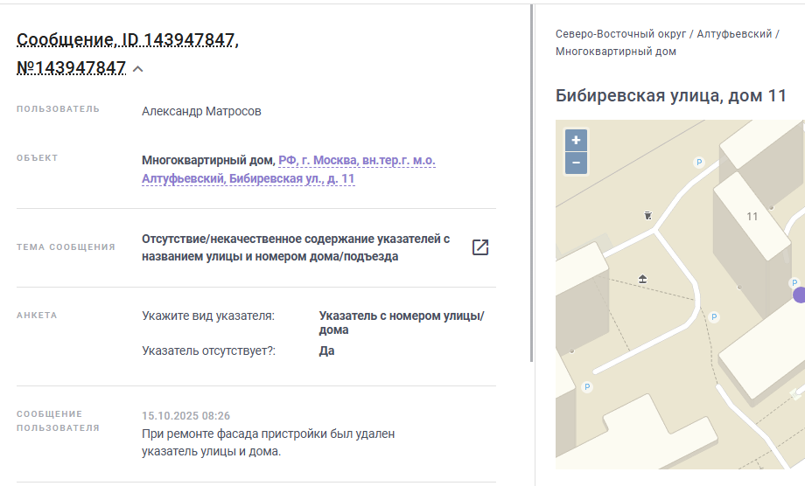Zoom in on the map

[x=576, y=141]
